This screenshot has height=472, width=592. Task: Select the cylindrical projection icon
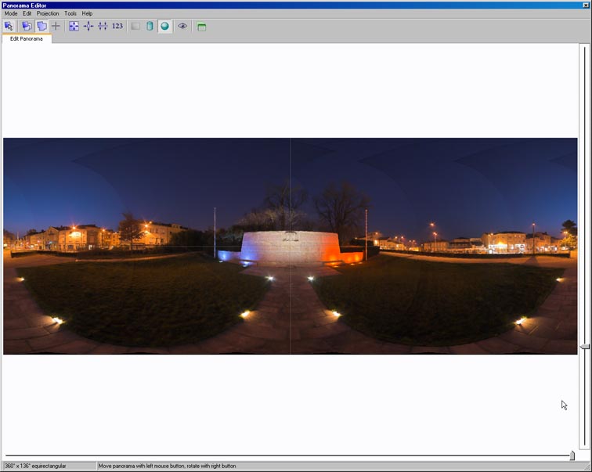(150, 26)
